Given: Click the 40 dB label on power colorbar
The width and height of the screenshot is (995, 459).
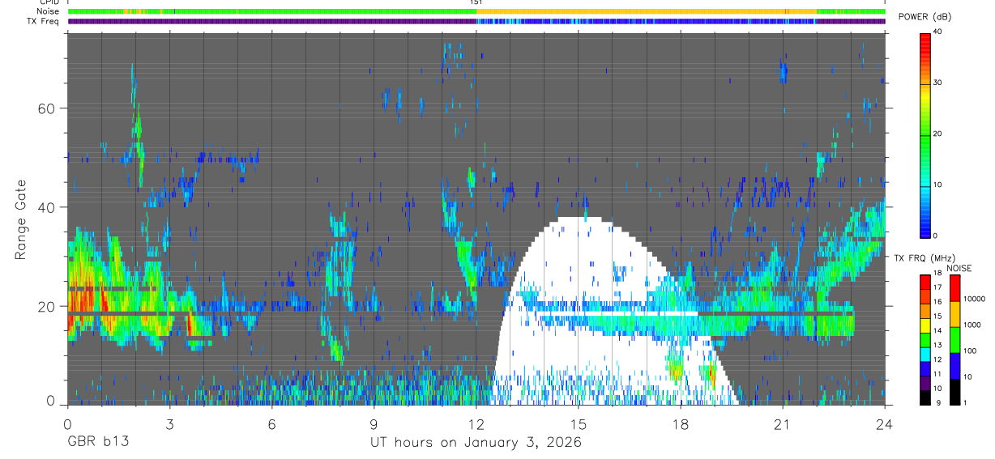Looking at the screenshot, I should click(x=936, y=32).
